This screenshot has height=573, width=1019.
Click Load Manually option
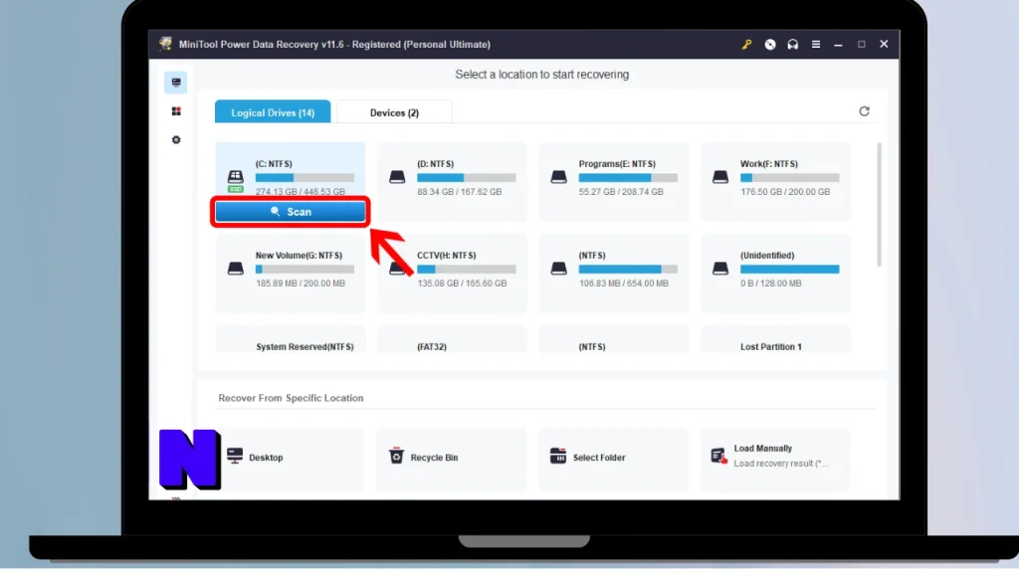pos(774,458)
